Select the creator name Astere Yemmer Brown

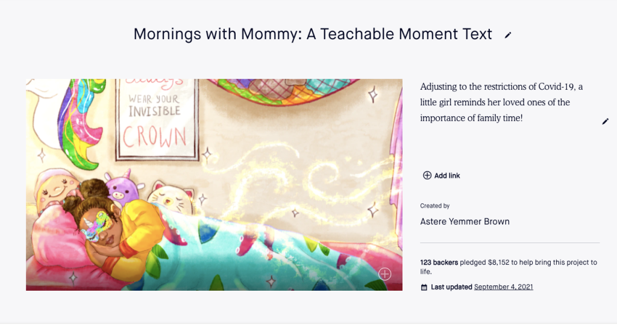[x=465, y=221]
